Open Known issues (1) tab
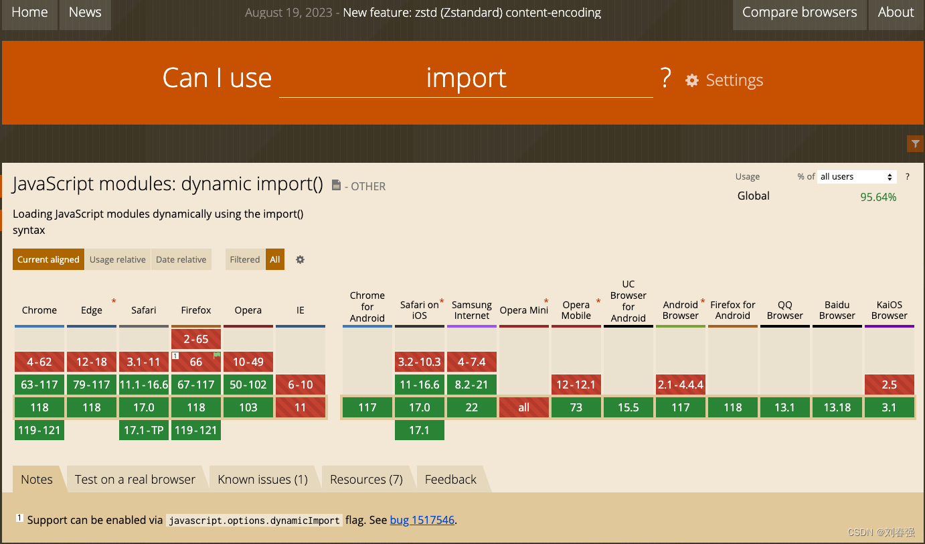Image resolution: width=925 pixels, height=544 pixels. pos(262,480)
